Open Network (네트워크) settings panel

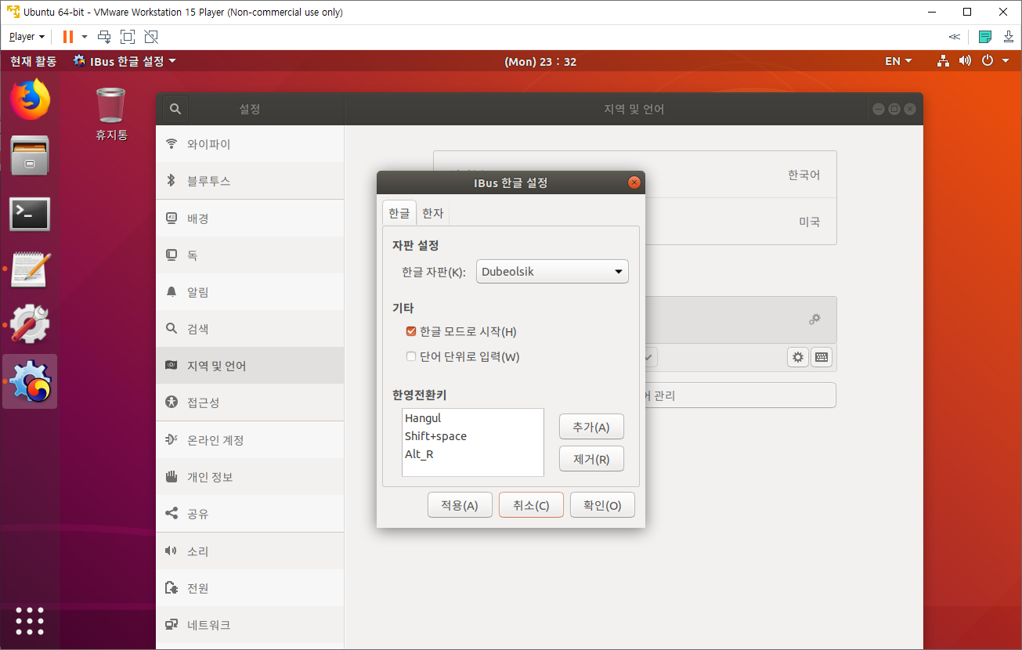(x=250, y=625)
